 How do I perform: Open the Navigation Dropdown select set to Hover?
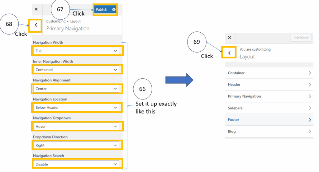click(76, 127)
